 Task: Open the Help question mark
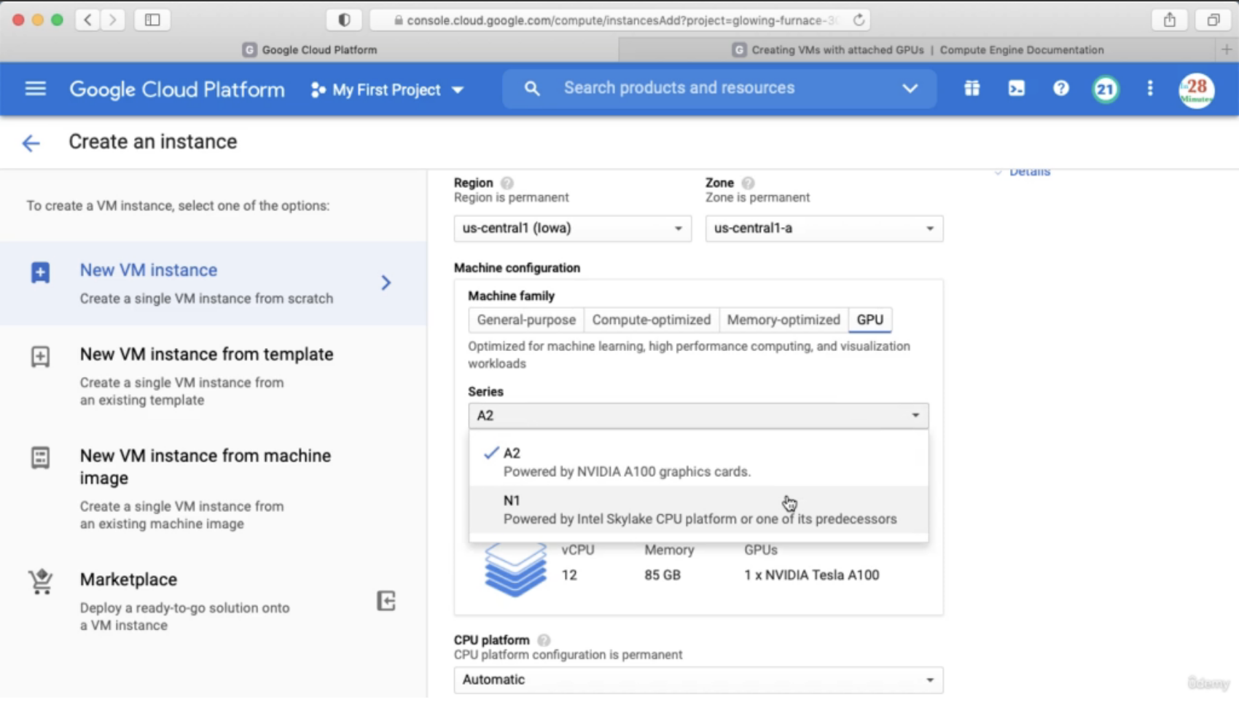point(1060,89)
